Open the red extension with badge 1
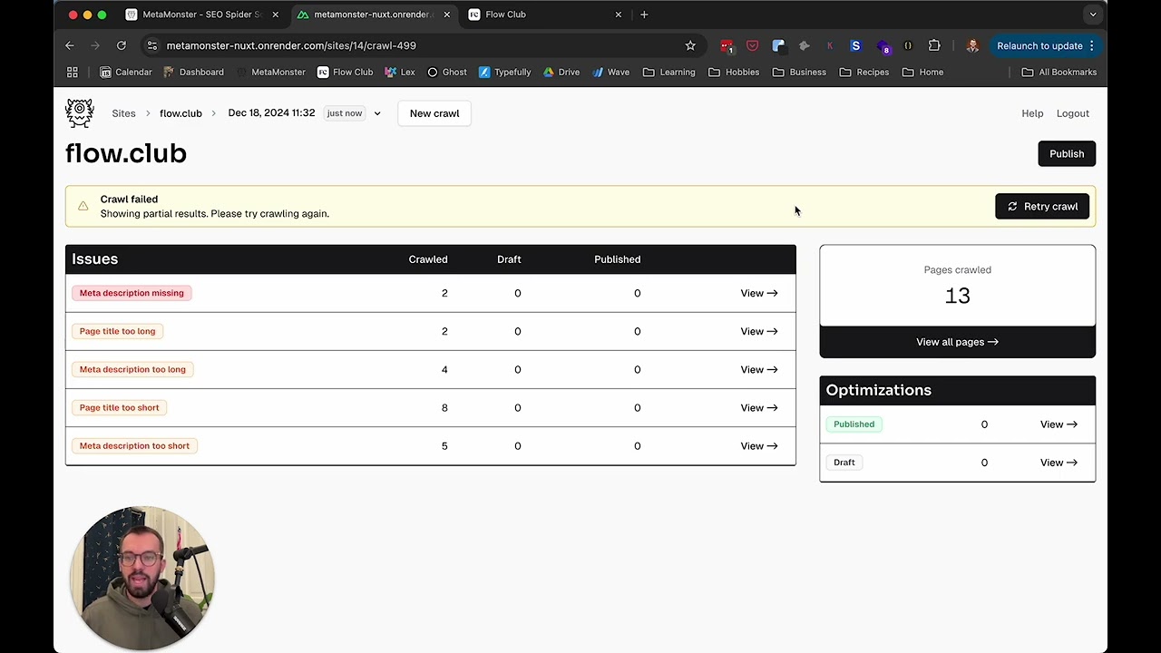The width and height of the screenshot is (1161, 653). pos(727,45)
